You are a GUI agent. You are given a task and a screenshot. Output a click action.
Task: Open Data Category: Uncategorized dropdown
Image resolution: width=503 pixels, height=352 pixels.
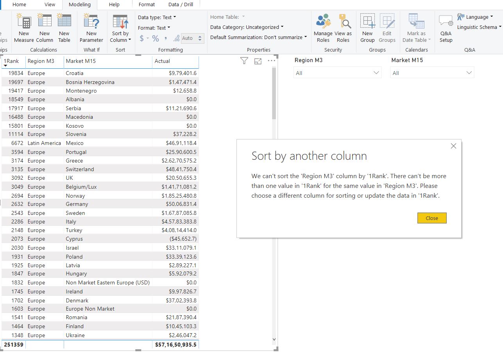pos(247,27)
